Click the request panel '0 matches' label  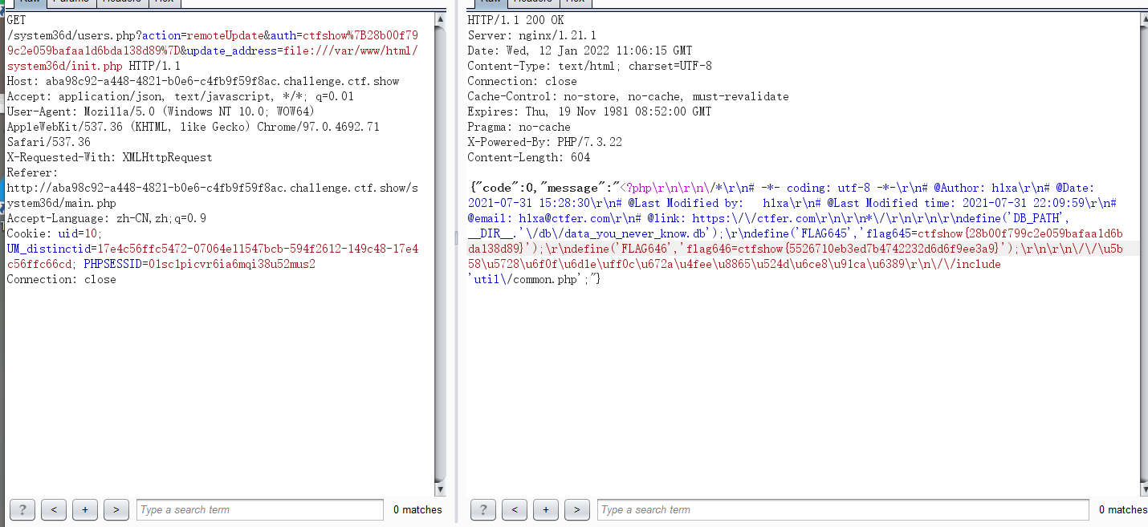(417, 509)
